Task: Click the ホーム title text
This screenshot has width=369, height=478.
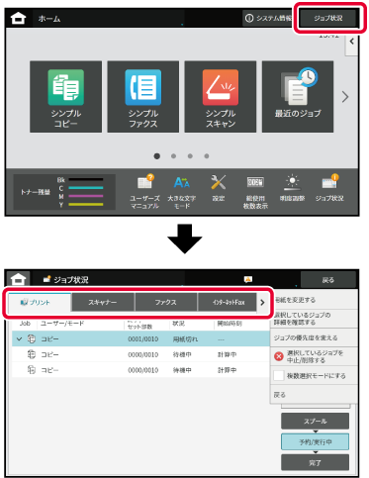Action: tap(49, 19)
